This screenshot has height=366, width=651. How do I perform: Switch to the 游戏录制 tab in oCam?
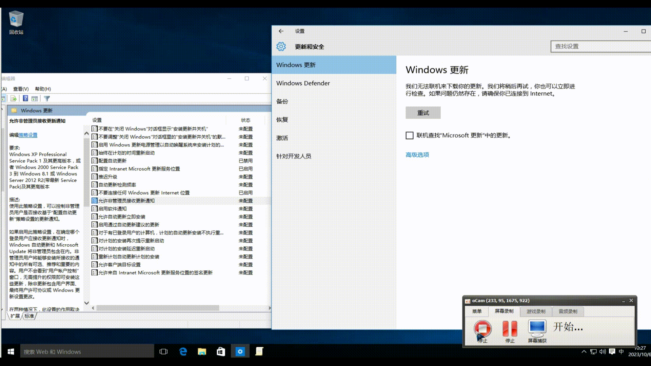coord(536,311)
